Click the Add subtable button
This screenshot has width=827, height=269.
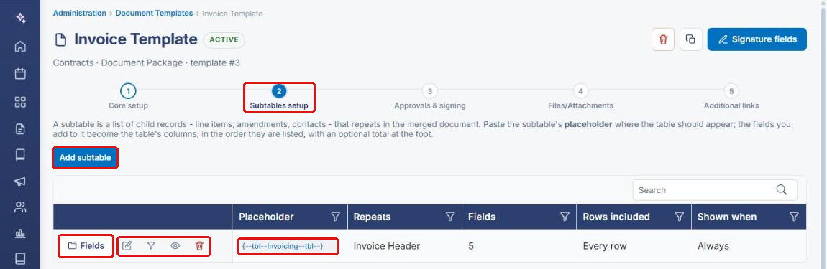(x=85, y=158)
